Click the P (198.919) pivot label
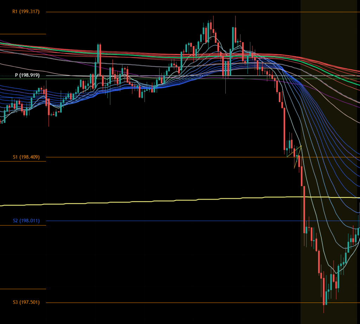Image resolution: width=360 pixels, height=324 pixels. [27, 75]
